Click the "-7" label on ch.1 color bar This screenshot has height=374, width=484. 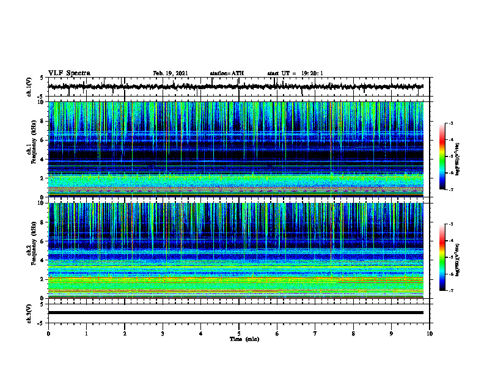[450, 189]
